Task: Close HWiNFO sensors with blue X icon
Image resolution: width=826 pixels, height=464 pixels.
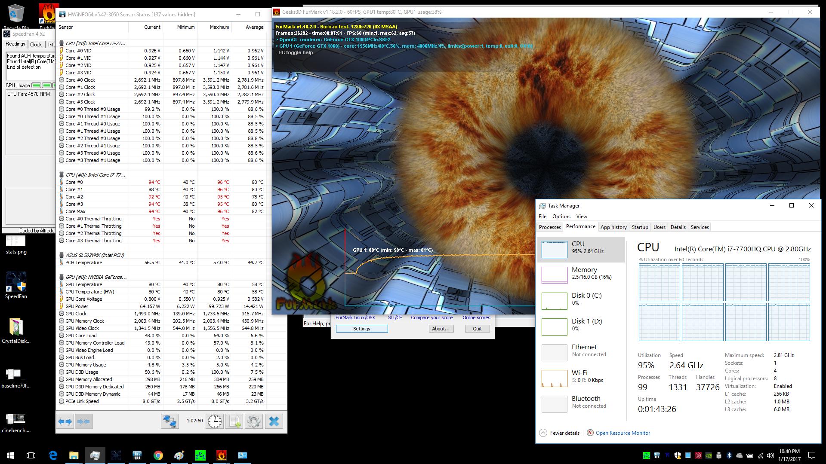Action: pos(274,421)
